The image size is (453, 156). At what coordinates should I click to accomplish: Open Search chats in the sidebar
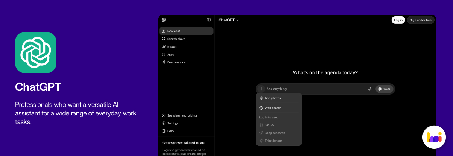point(186,39)
